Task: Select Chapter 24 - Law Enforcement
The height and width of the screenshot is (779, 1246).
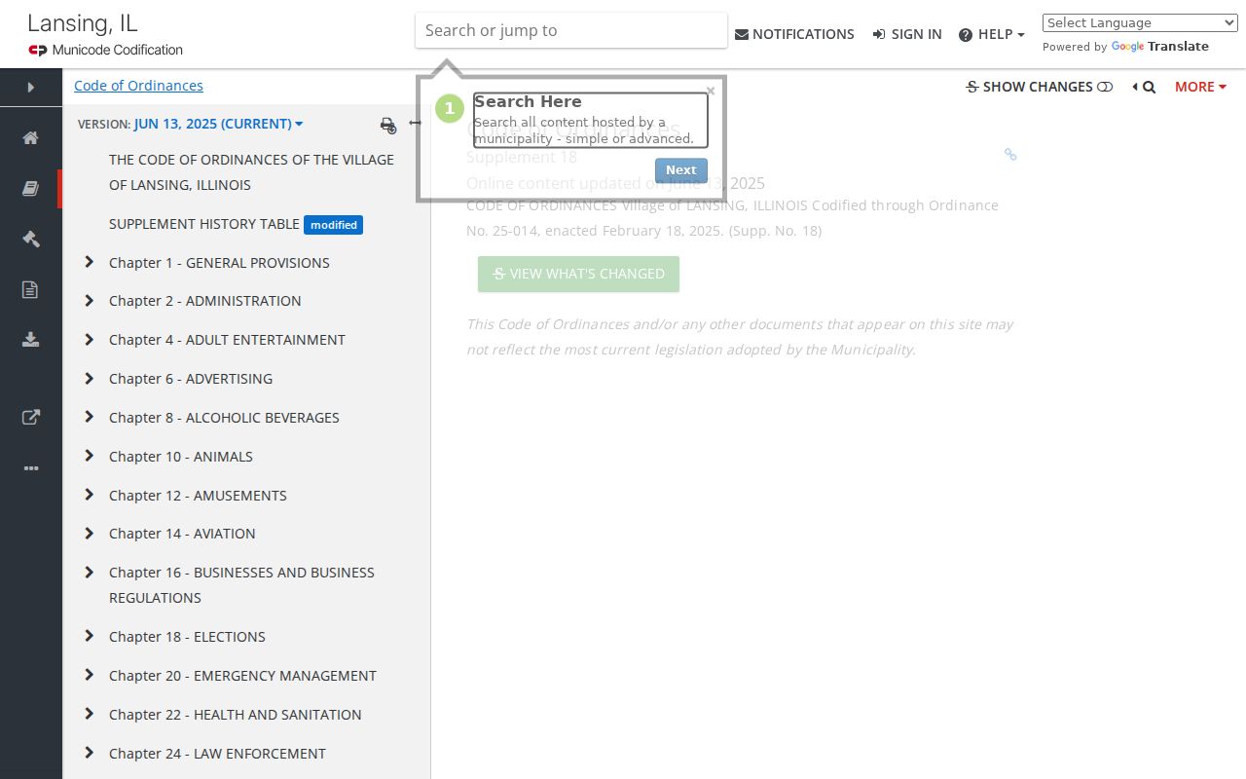Action: coord(217,754)
